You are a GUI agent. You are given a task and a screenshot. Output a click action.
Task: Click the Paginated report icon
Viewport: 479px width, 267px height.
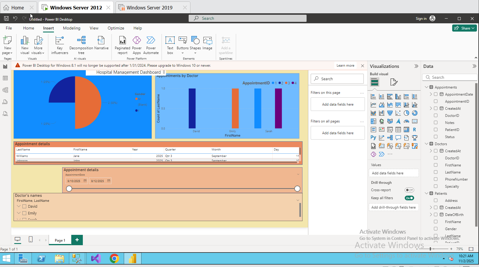pos(122,45)
